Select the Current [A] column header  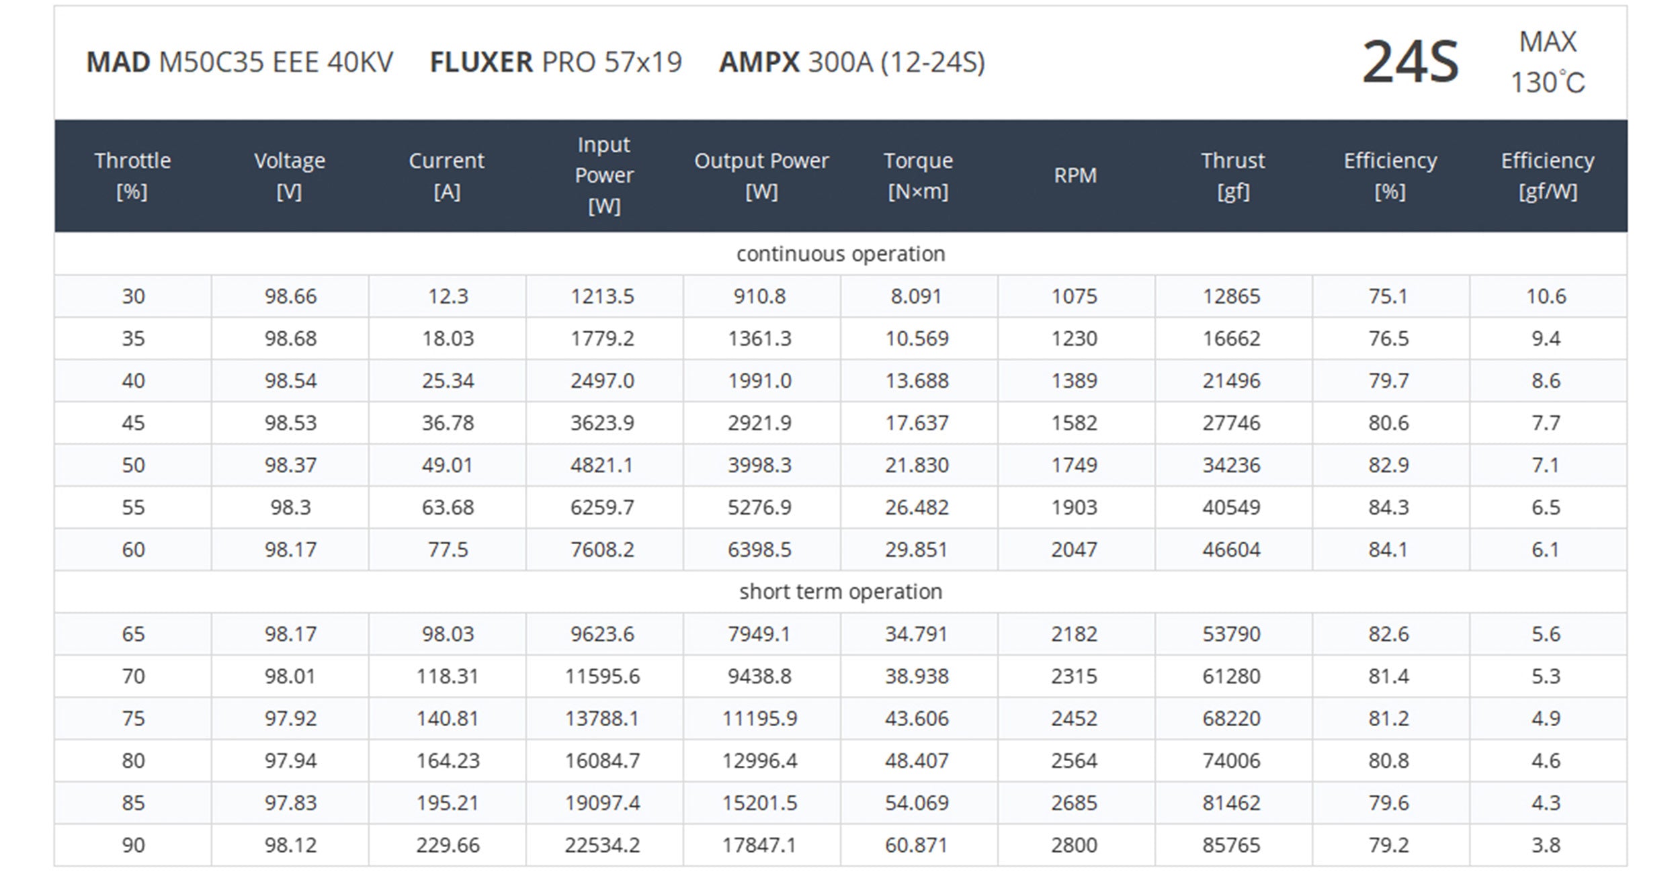coord(447,176)
